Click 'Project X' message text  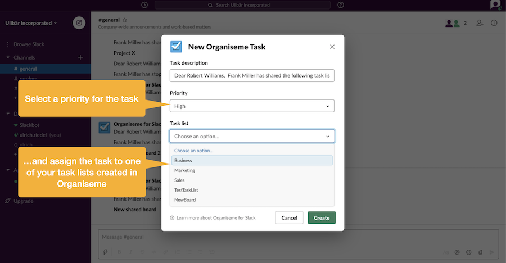[124, 53]
